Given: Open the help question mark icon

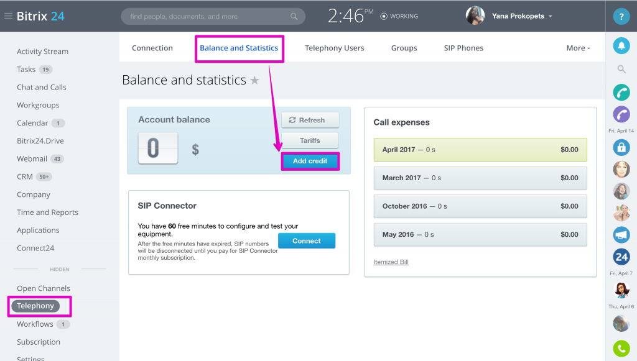Looking at the screenshot, I should [x=621, y=17].
